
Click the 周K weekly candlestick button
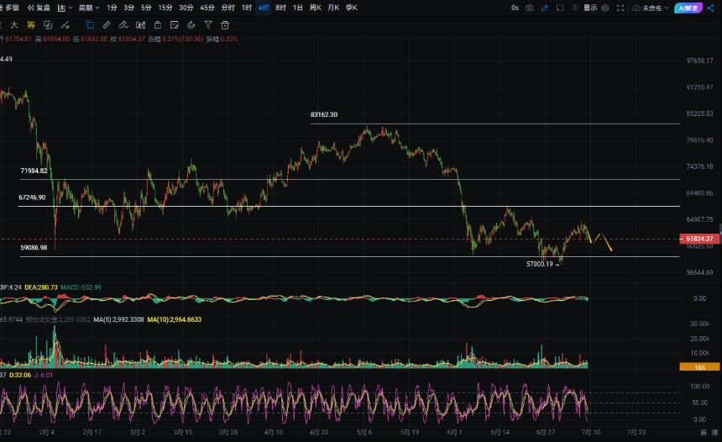(x=316, y=8)
